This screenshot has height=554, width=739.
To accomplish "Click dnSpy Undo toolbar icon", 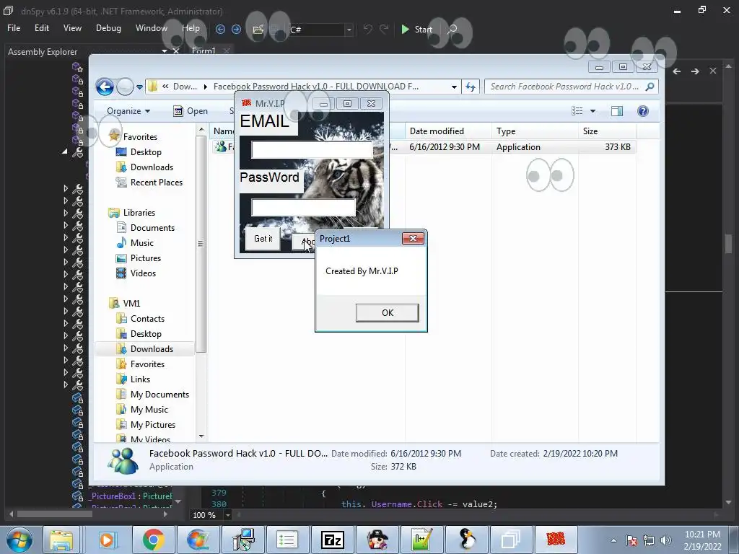I will click(367, 29).
